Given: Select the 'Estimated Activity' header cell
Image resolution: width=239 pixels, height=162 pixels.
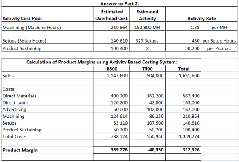Looking at the screenshot, I should (147, 14).
